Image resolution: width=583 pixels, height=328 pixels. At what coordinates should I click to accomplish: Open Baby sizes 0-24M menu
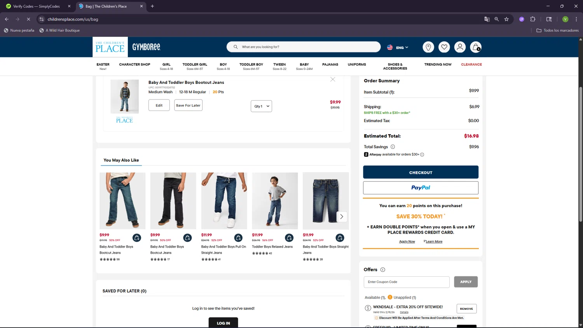[x=304, y=66]
